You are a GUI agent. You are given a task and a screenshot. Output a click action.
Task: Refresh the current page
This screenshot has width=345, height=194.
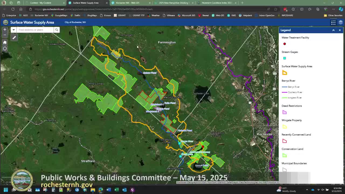point(13,9)
